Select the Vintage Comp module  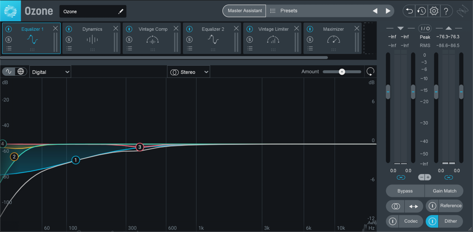tap(152, 38)
